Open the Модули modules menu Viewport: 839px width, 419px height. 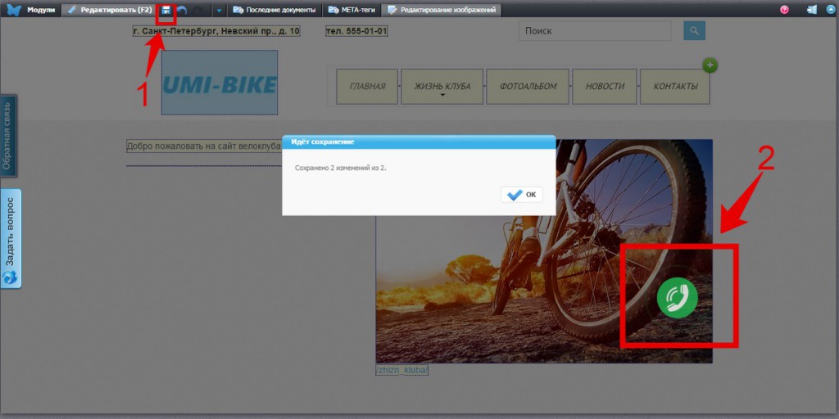[41, 10]
